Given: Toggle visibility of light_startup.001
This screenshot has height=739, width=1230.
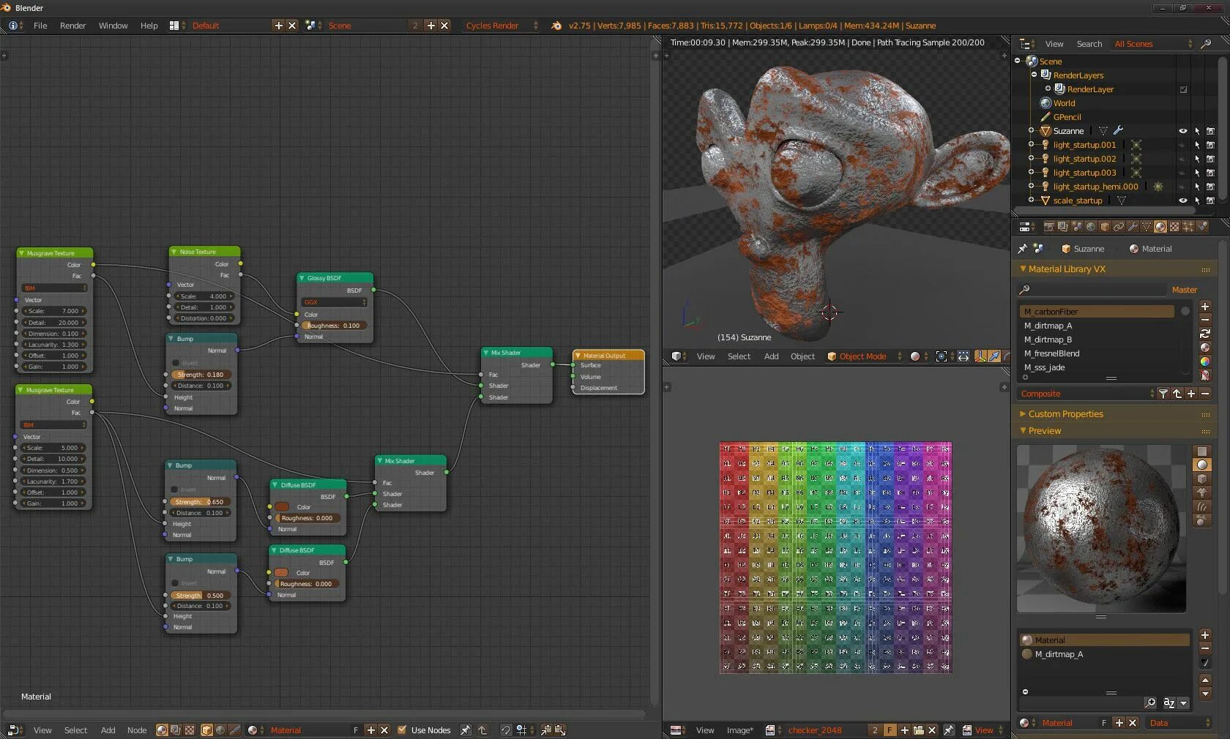Looking at the screenshot, I should (x=1182, y=145).
